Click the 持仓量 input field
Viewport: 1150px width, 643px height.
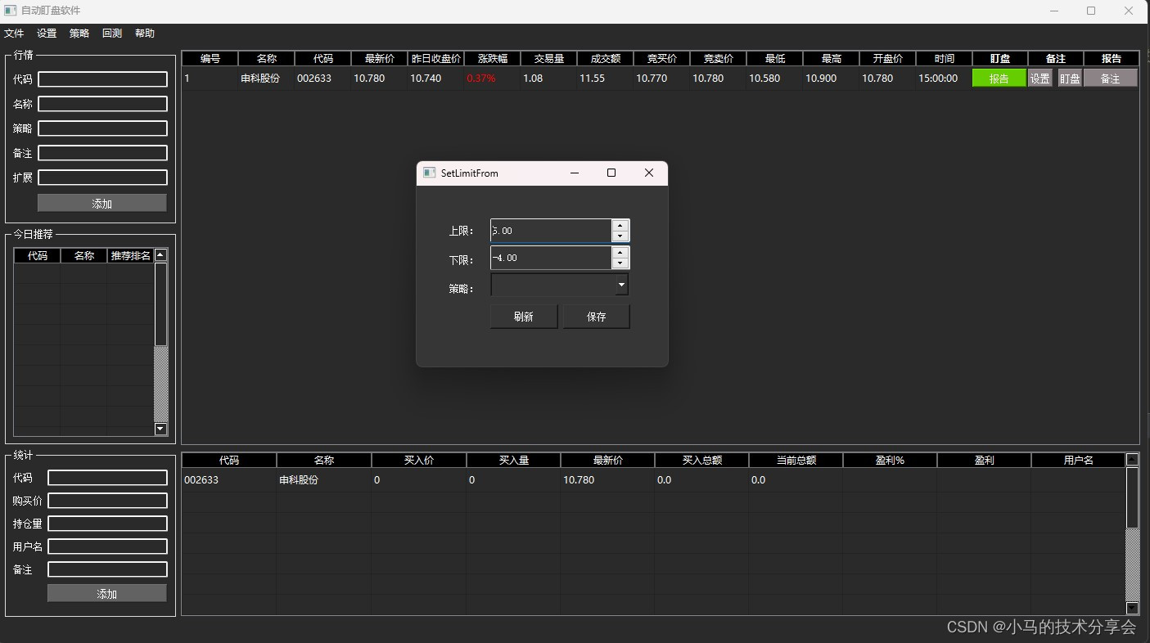click(x=107, y=524)
